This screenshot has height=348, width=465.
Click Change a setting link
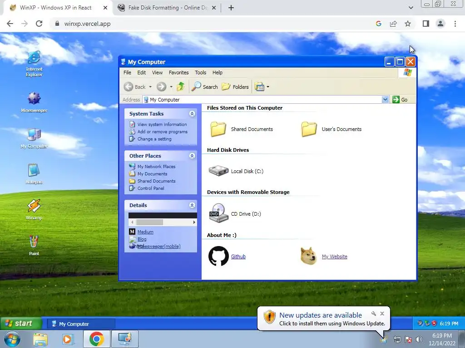(154, 139)
